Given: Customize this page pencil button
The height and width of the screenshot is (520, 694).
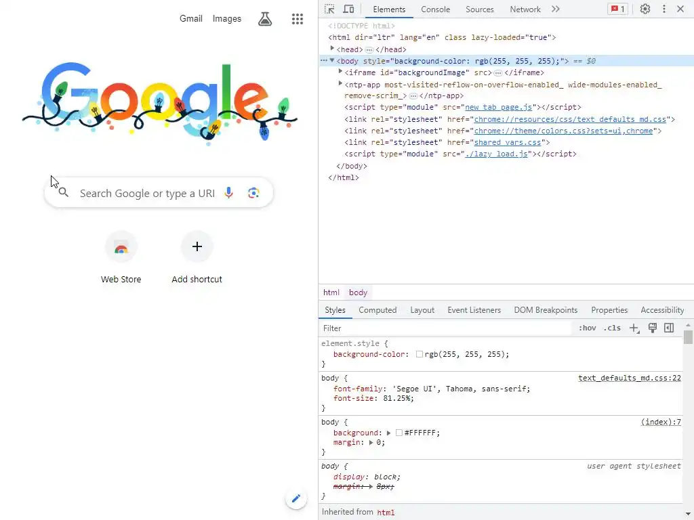Looking at the screenshot, I should [296, 499].
